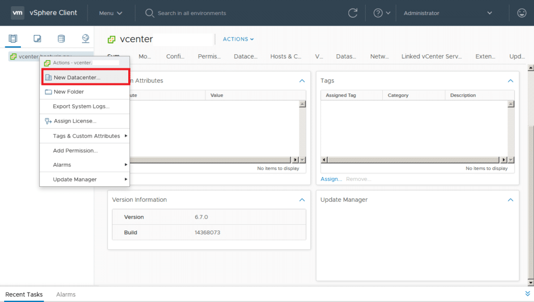Switch to the Datastores tab

click(346, 56)
